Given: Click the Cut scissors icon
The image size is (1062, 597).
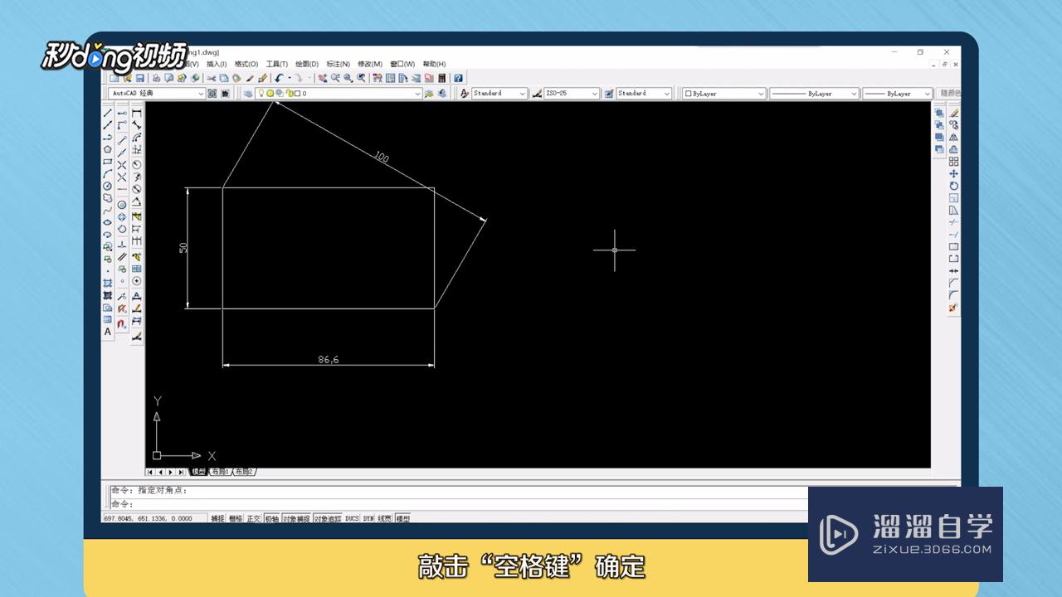Looking at the screenshot, I should point(212,78).
